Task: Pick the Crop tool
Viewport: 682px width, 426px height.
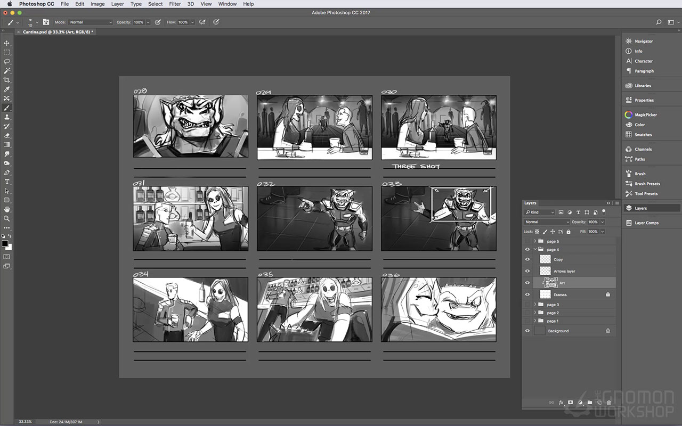Action: (7, 80)
